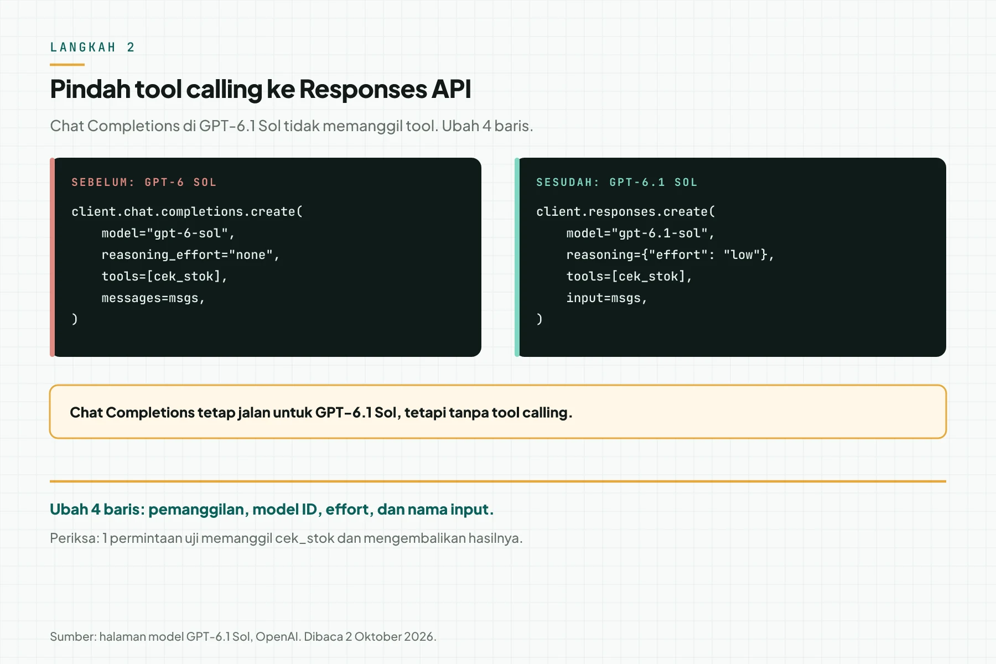The width and height of the screenshot is (996, 664).
Task: Select the reasoning_effort="none" line
Action: [x=191, y=255]
